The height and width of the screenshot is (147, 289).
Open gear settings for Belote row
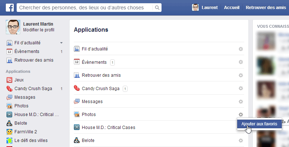[x=241, y=141]
